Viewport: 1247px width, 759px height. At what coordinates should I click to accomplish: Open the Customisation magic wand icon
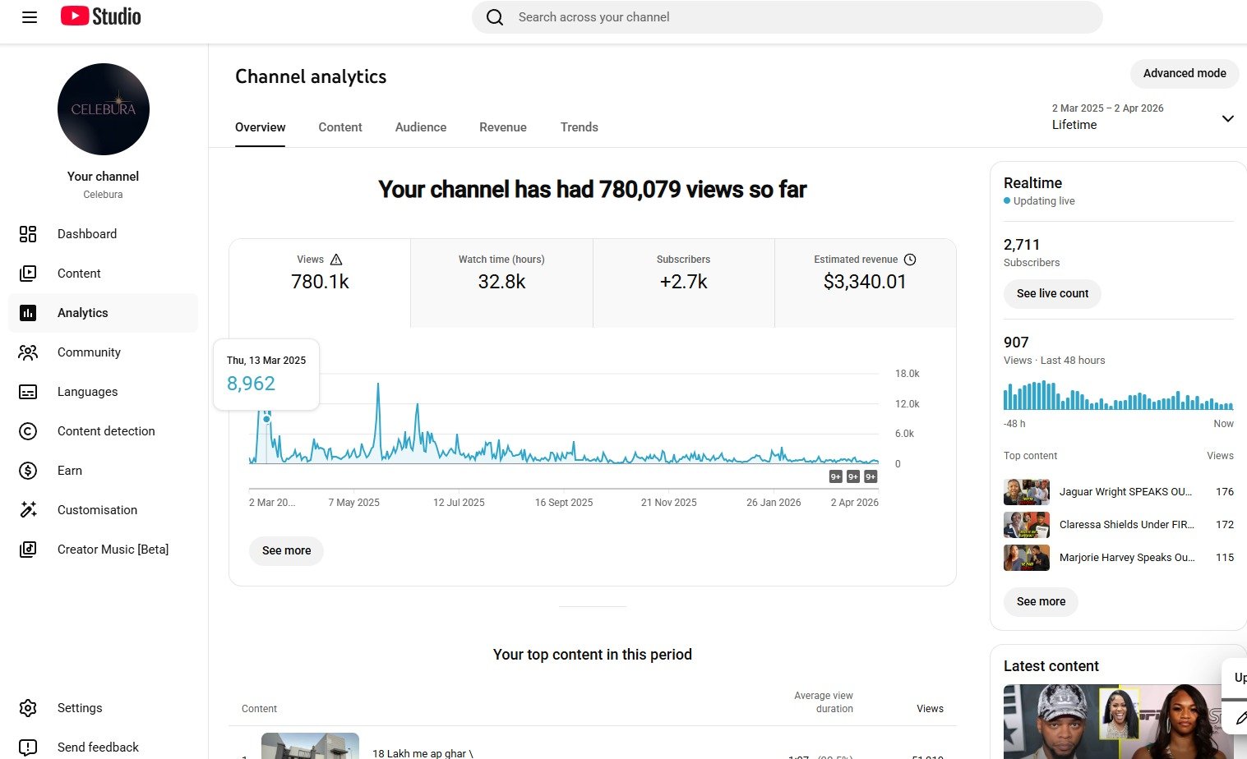[x=28, y=510]
